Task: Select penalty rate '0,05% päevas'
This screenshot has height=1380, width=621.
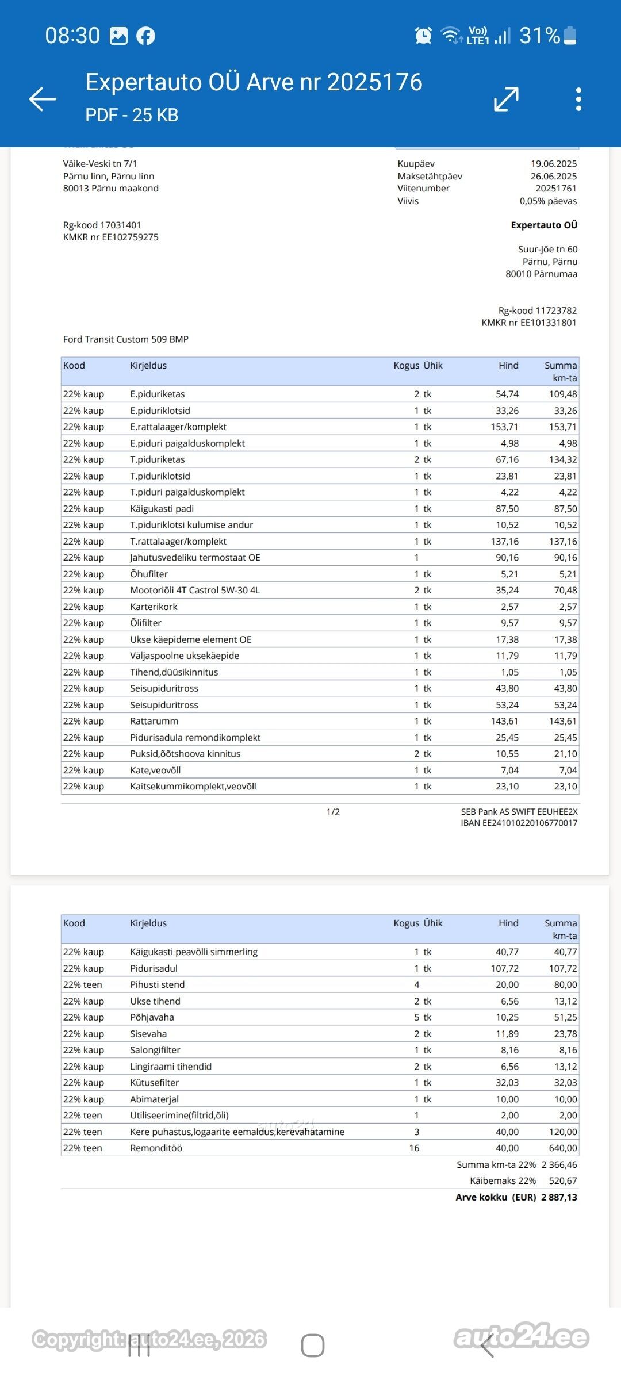Action: tap(548, 201)
